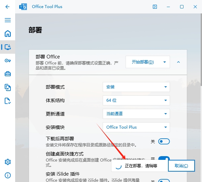Open the install module dropdown
Screen dimensions: 202x182
click(136, 127)
